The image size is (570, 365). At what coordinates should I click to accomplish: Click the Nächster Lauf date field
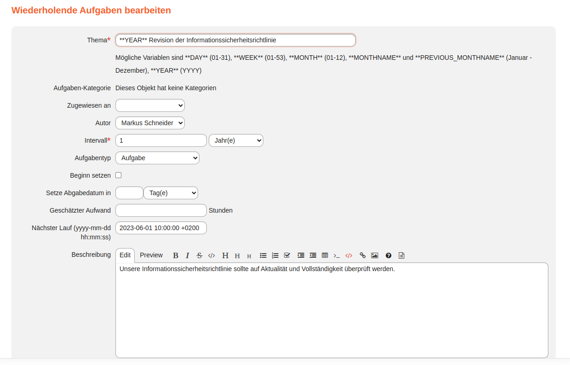click(161, 228)
